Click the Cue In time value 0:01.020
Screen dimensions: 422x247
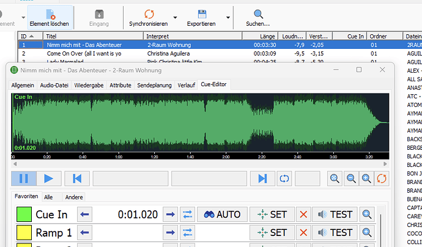point(138,215)
